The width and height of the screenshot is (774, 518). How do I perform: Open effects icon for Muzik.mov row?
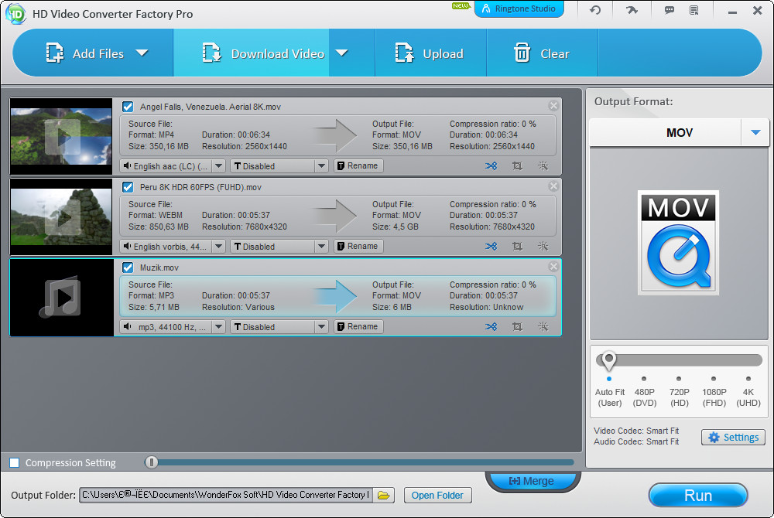coord(543,327)
